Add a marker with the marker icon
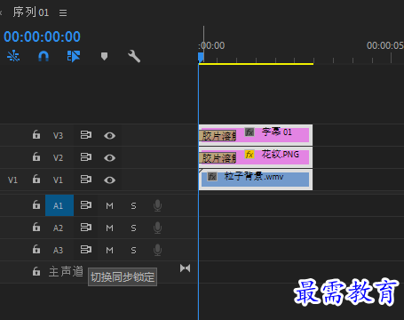This screenshot has height=320, width=404. [104, 56]
